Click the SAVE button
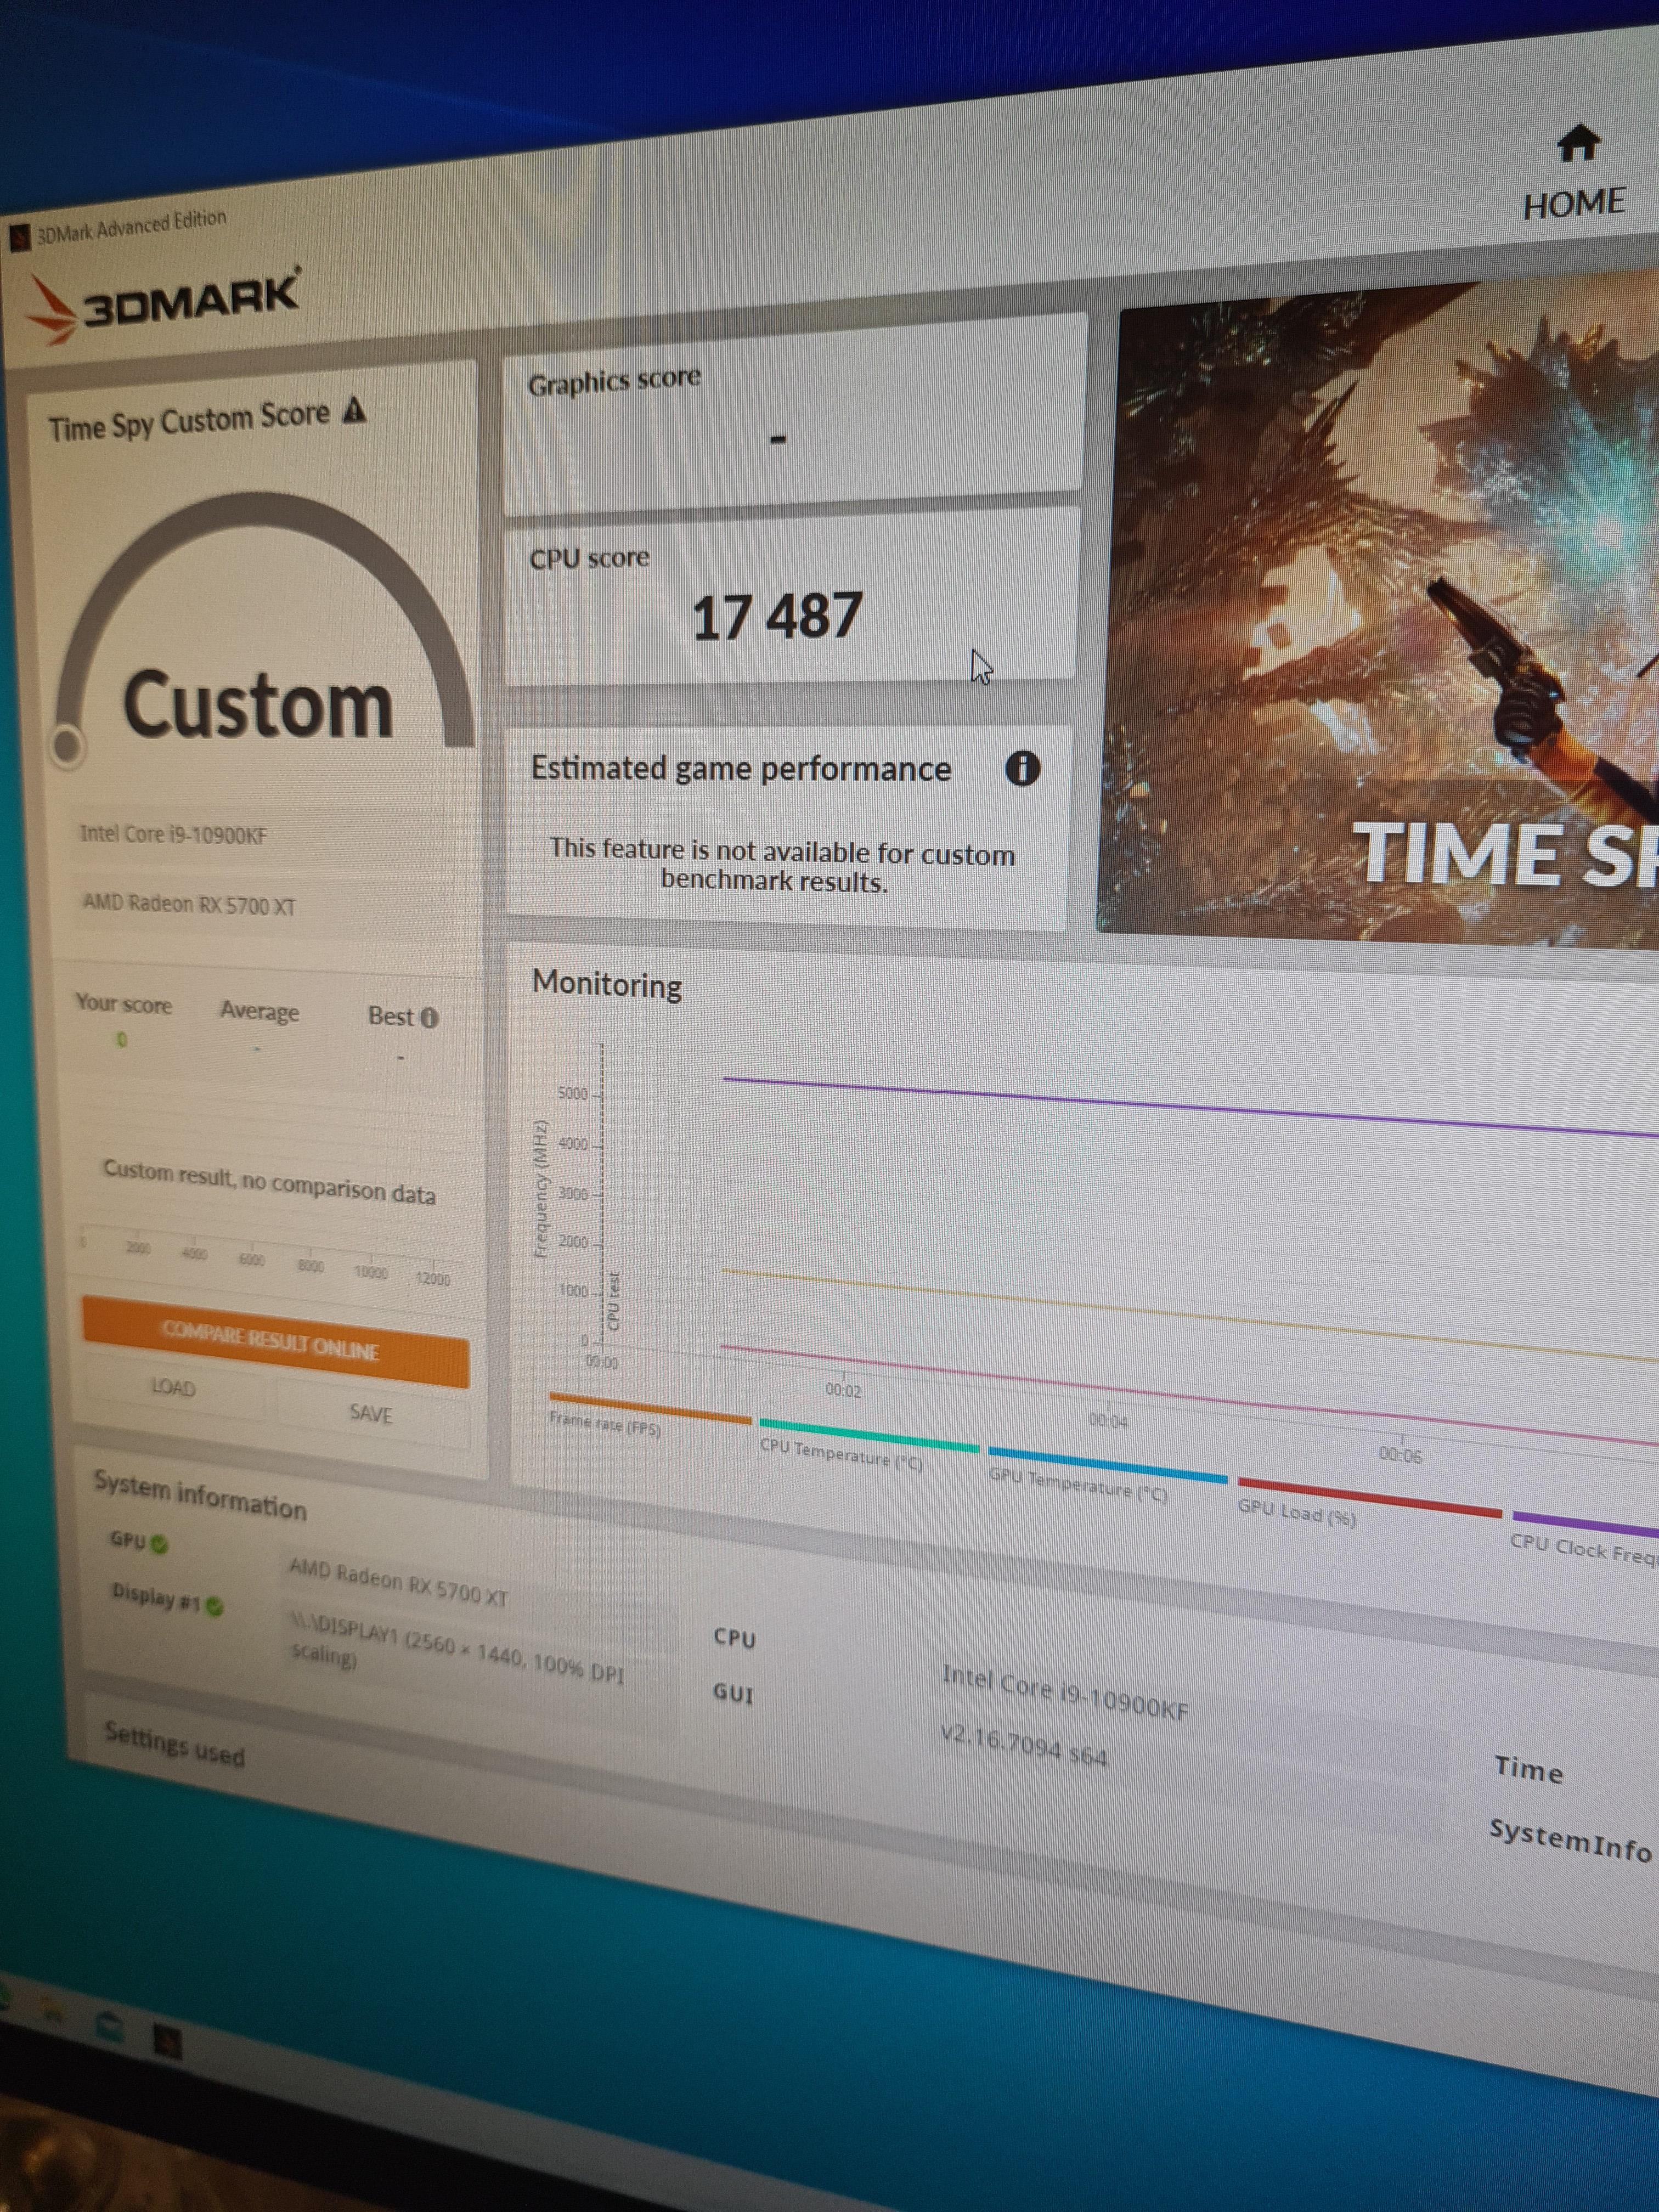1659x2212 pixels. [x=371, y=1413]
